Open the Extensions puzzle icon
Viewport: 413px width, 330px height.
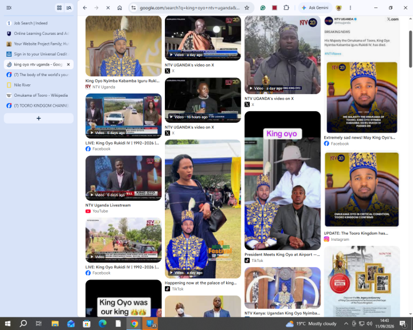[286, 8]
